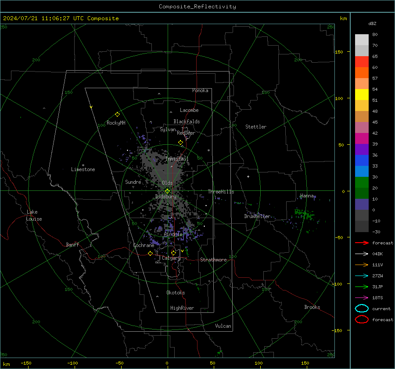Pick the yellow 51-54 dBZ color swatch
Image resolution: width=395 pixels, height=369 pixels.
tap(362, 94)
